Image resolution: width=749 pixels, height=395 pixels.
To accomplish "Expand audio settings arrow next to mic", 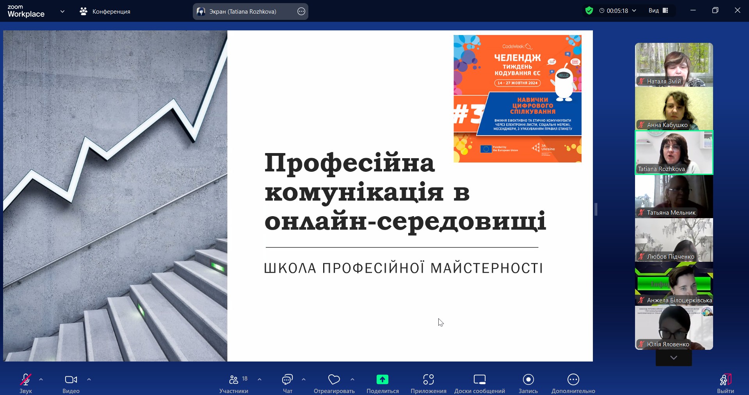I will pos(41,379).
